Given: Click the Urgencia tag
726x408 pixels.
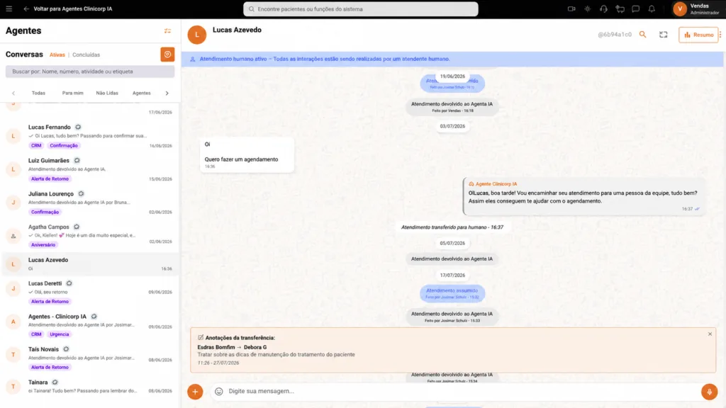Looking at the screenshot, I should (60, 334).
